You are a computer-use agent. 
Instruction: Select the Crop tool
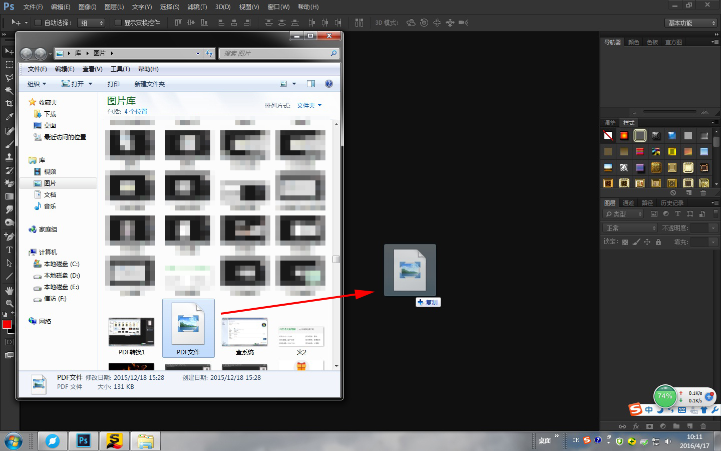coord(9,103)
